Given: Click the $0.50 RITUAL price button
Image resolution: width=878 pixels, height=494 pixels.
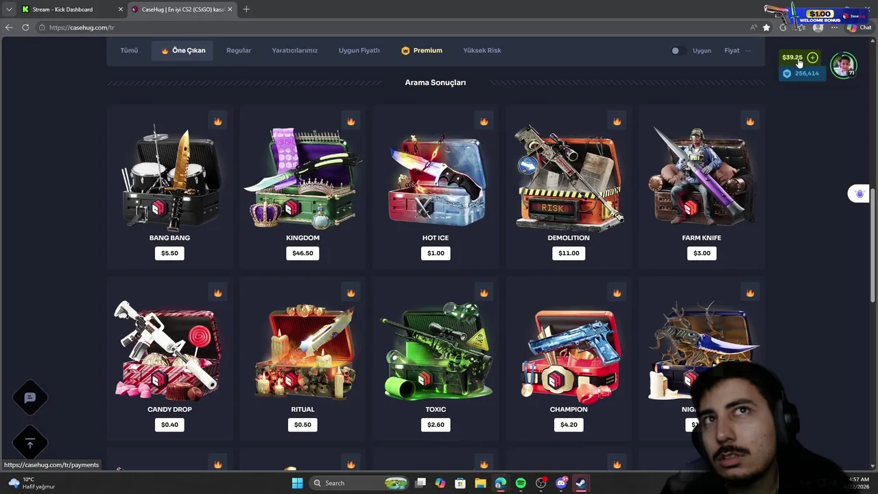Looking at the screenshot, I should (302, 425).
